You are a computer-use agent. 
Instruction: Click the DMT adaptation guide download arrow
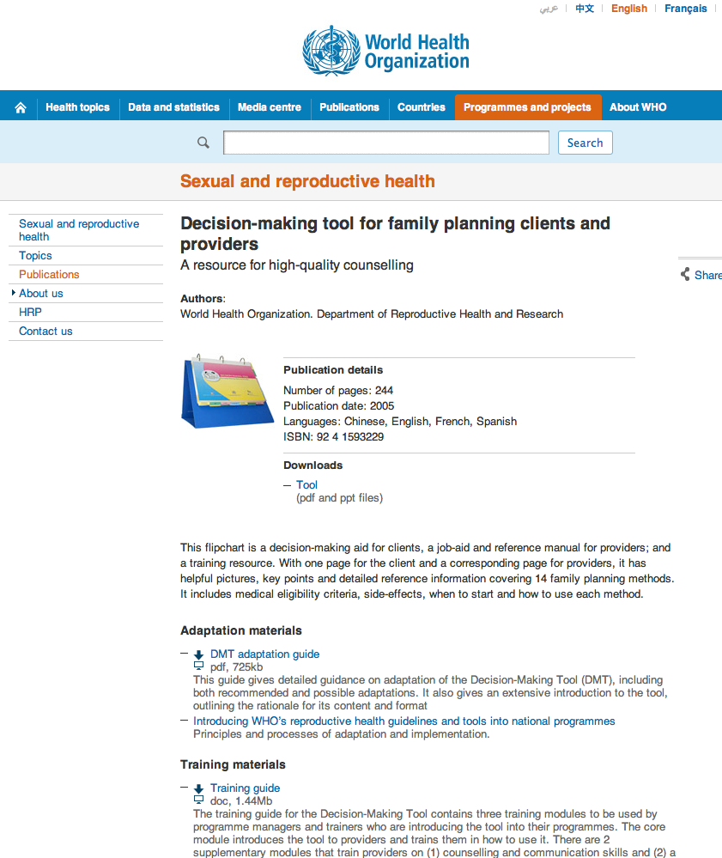pos(198,654)
